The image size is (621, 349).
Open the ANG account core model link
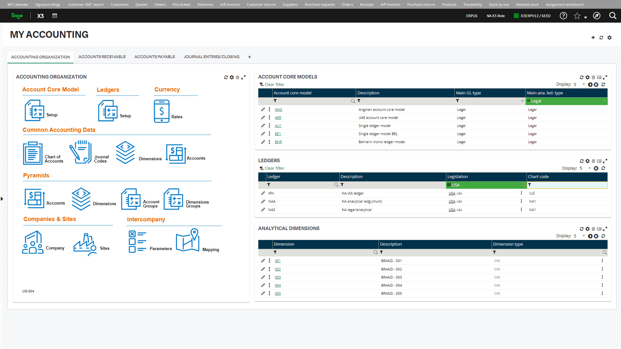pos(278,110)
